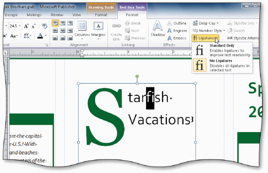The height and width of the screenshot is (173, 268).
Task: Select Align Top Center alignment
Action: point(63,23)
